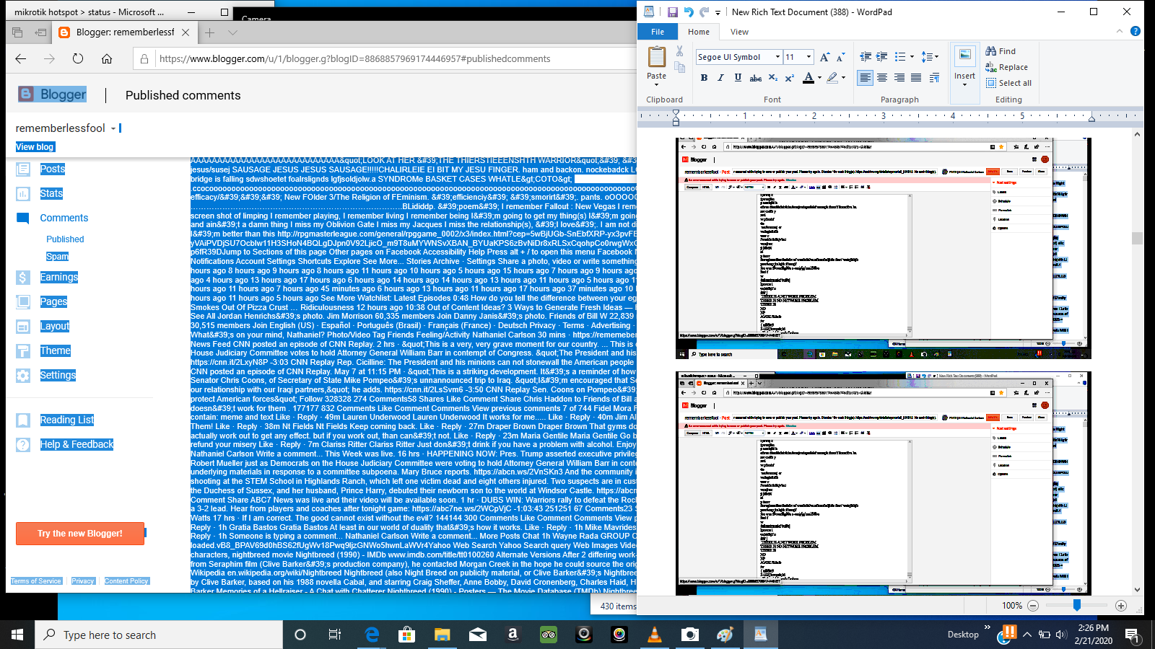This screenshot has width=1155, height=649.
Task: Open Find in WordPad Editing group
Action: coord(1001,51)
